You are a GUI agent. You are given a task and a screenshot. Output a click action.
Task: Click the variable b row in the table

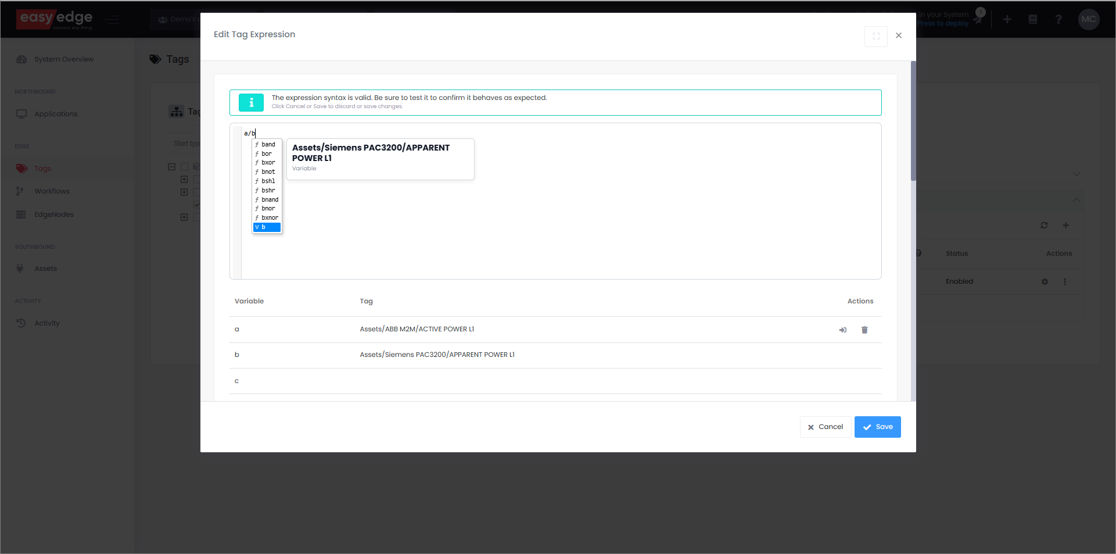[437, 355]
